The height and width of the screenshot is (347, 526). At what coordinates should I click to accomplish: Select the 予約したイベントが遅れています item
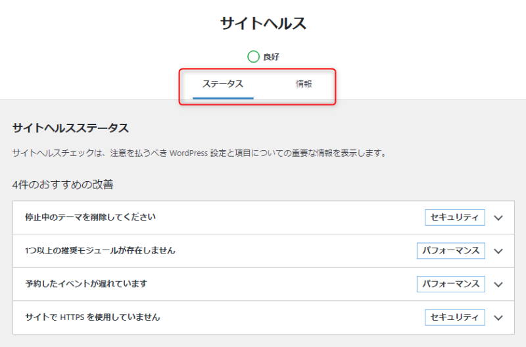click(86, 284)
